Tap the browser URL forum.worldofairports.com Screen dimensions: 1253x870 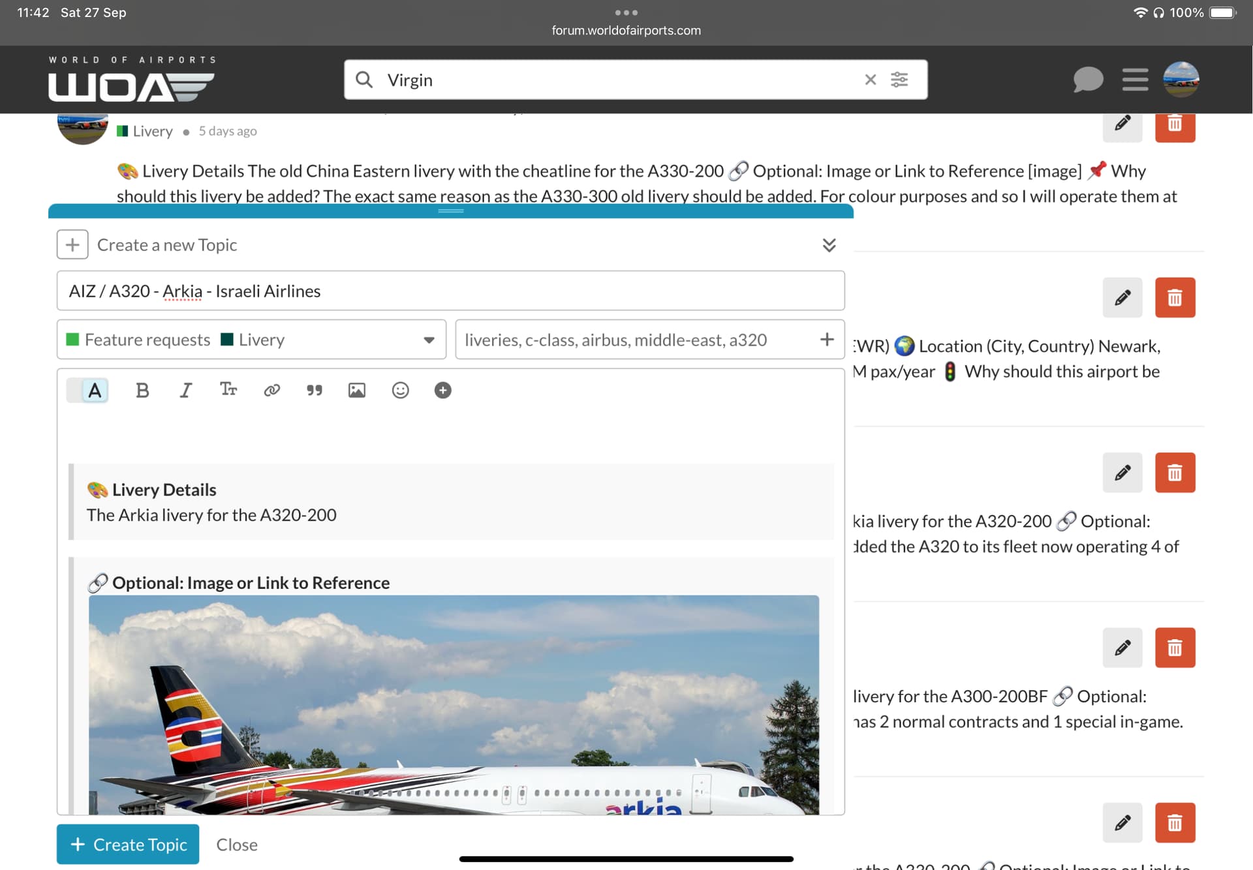pyautogui.click(x=626, y=31)
